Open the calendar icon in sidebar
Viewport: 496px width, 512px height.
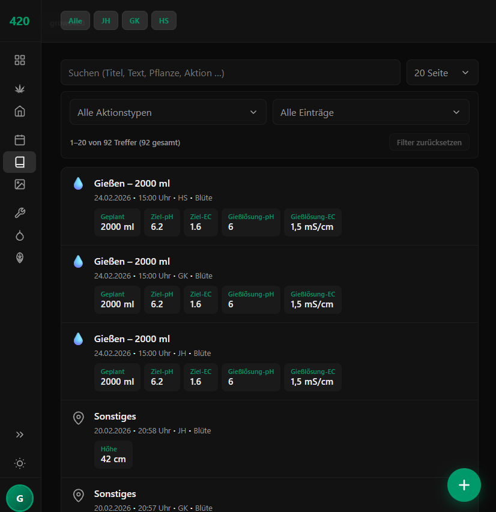point(20,140)
